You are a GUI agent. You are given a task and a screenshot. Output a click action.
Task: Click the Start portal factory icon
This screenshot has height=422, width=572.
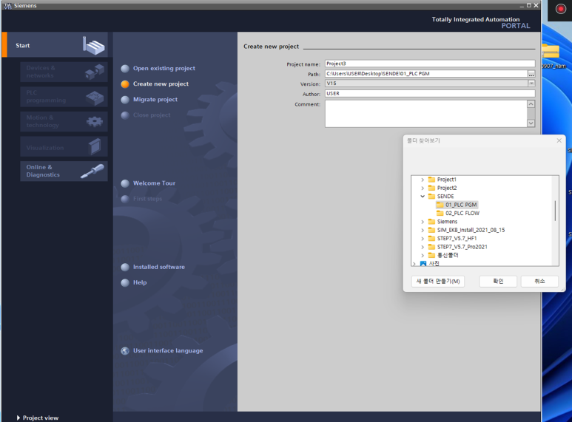click(x=93, y=46)
